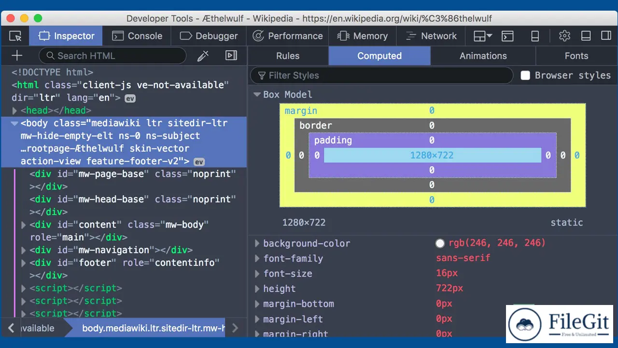Screen dimensions: 618x348
Task: Enable Responsive Design Mode icon
Action: (x=535, y=36)
